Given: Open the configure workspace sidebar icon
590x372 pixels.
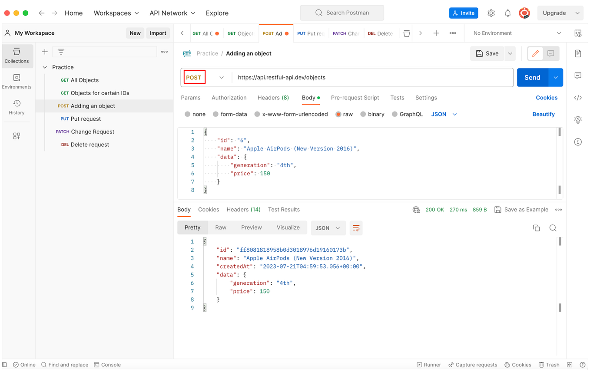Looking at the screenshot, I should point(17,136).
